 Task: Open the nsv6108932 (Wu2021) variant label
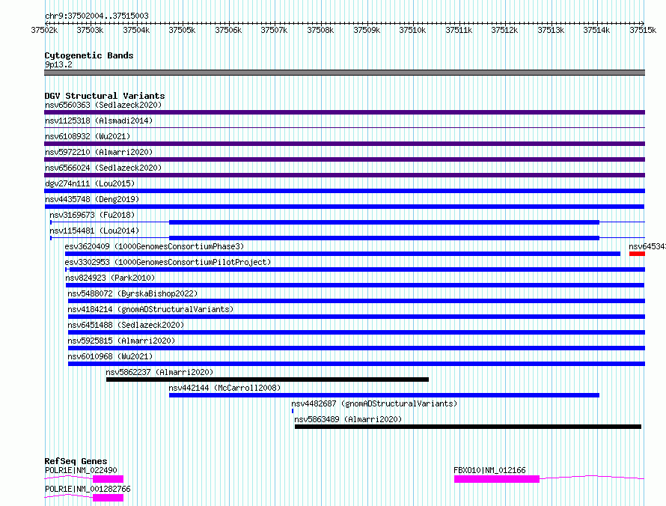coord(88,136)
